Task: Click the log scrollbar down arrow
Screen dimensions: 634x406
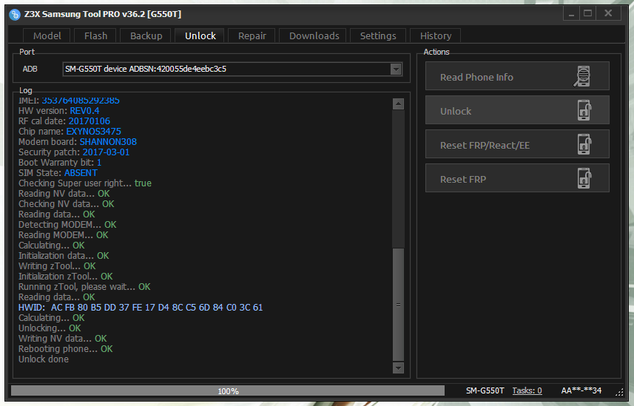Action: [x=398, y=368]
